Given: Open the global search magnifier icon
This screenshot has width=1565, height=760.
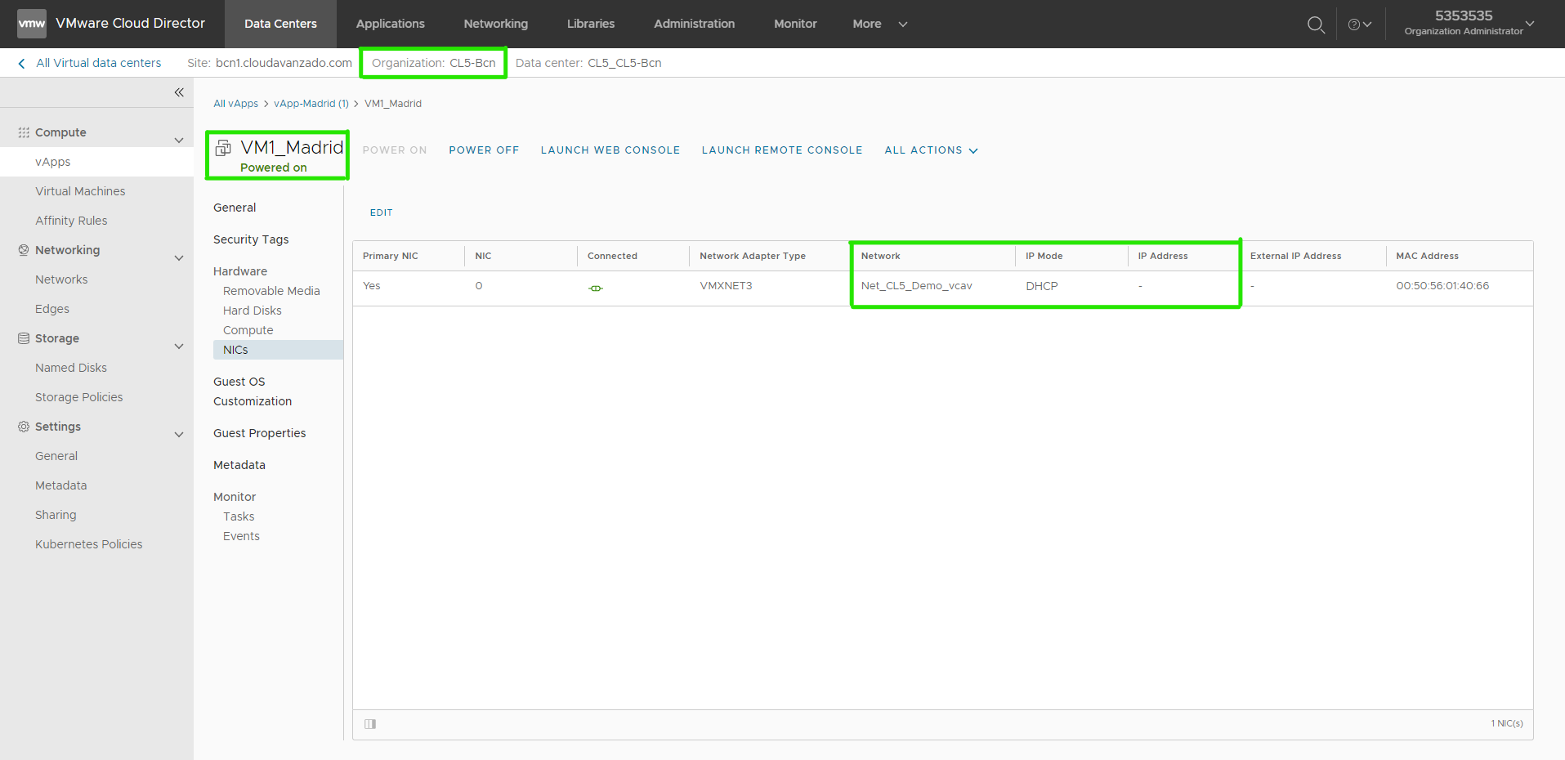Looking at the screenshot, I should click(x=1316, y=25).
